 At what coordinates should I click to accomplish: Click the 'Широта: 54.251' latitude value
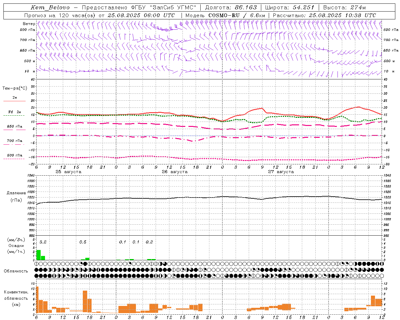(x=289, y=7)
